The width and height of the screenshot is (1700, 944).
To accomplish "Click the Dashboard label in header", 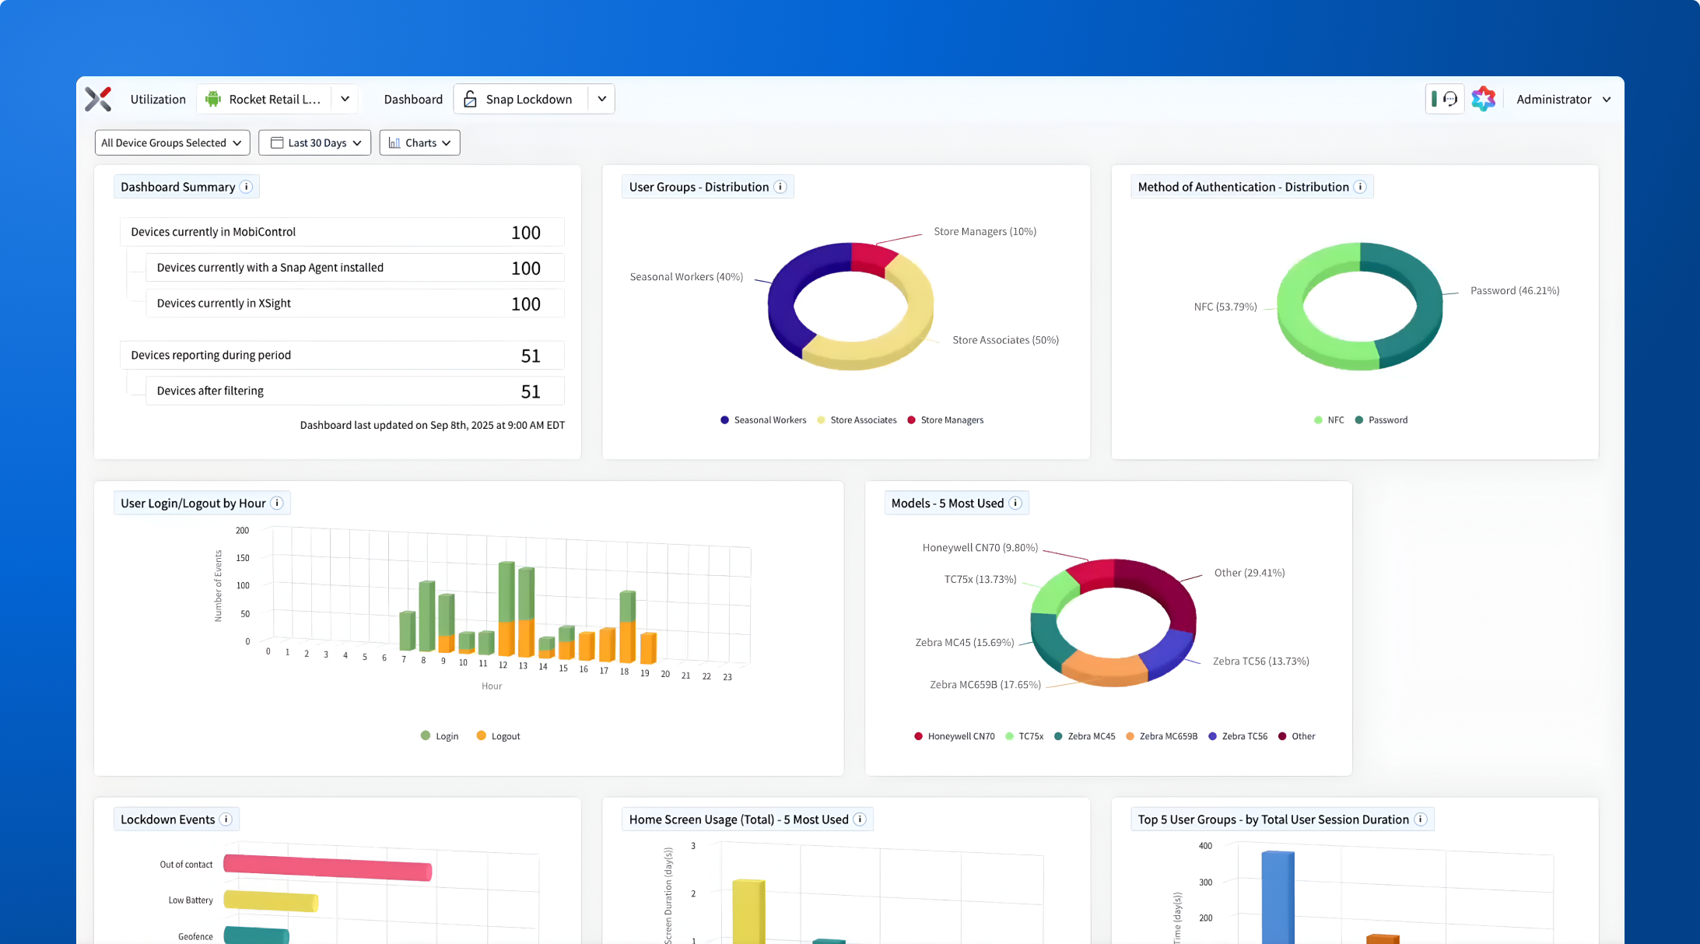I will click(413, 99).
